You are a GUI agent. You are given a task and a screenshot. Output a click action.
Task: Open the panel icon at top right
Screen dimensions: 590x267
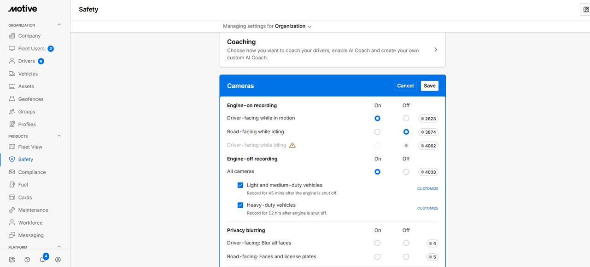[586, 9]
